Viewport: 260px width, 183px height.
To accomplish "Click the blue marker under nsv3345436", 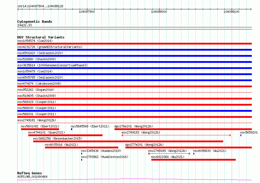I will (x=82, y=154).
